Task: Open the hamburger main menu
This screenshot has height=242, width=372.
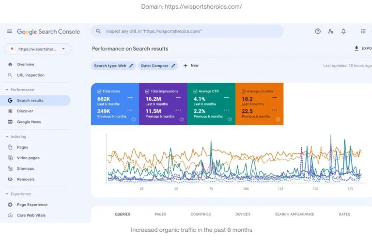Action: 10,31
